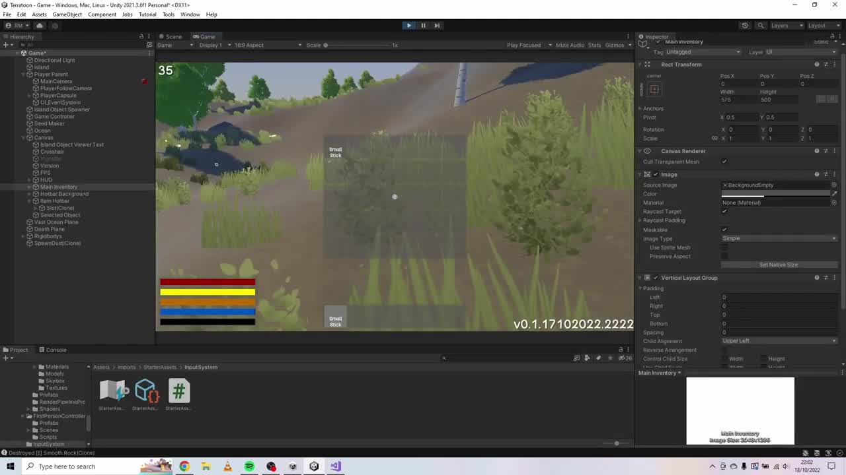Click the Pause button in the toolbar
Image resolution: width=846 pixels, height=475 pixels.
click(x=423, y=25)
